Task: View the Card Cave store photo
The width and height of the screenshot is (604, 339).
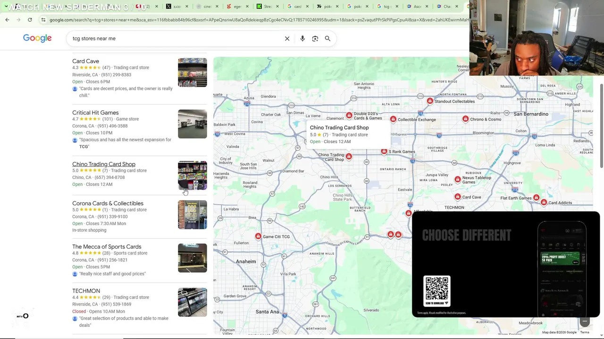Action: coord(193,73)
